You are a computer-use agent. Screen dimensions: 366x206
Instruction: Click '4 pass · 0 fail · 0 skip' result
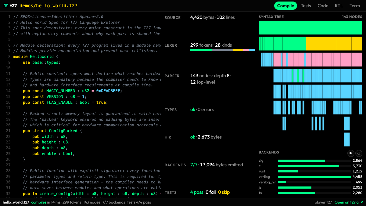pos(210,192)
